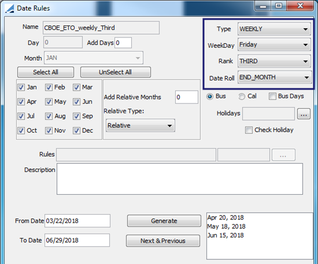Expand the Date Roll END_MONTH dropdown
Viewport: 318px width, 264px height.
point(275,77)
